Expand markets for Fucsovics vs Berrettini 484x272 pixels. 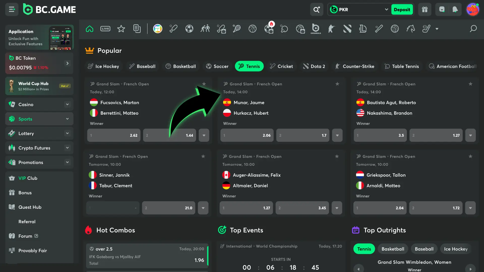(x=204, y=135)
